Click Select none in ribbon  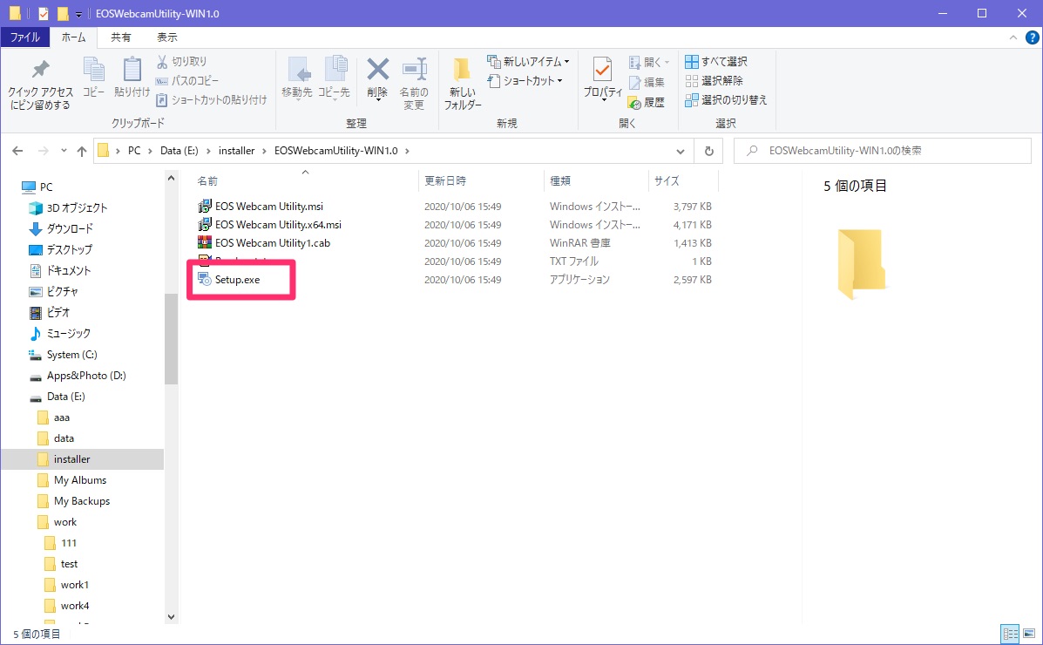pyautogui.click(x=714, y=80)
